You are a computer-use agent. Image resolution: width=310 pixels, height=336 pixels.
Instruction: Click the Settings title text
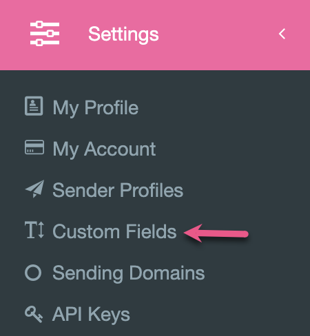(x=123, y=34)
